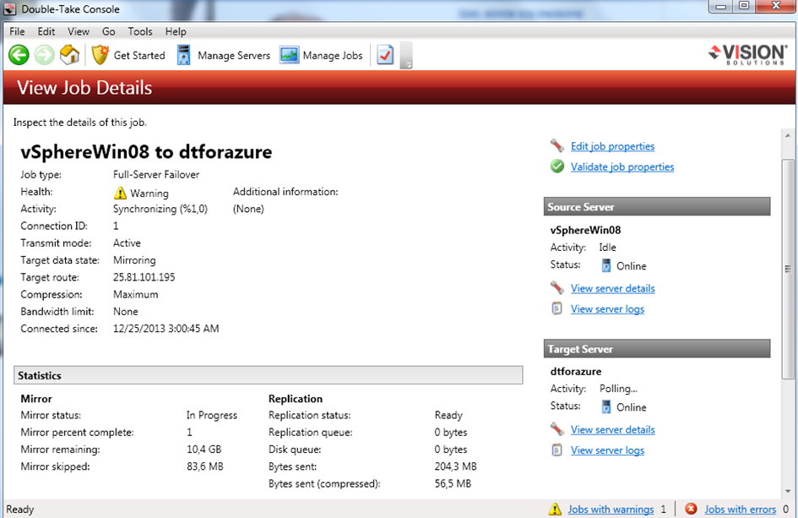
Task: Click the wrench icon beside Edit job properties
Action: point(557,145)
